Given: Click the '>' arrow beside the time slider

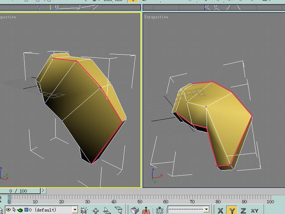Looking at the screenshot, I should (x=43, y=191).
